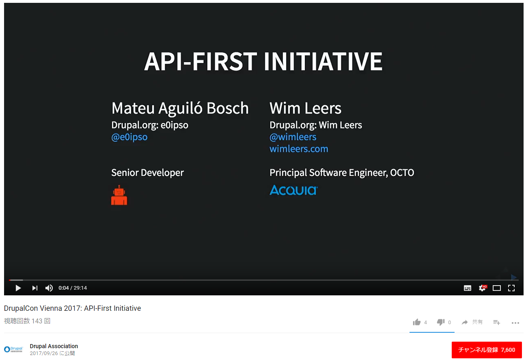Open Drupal Association channel name
The height and width of the screenshot is (364, 526).
(x=54, y=346)
